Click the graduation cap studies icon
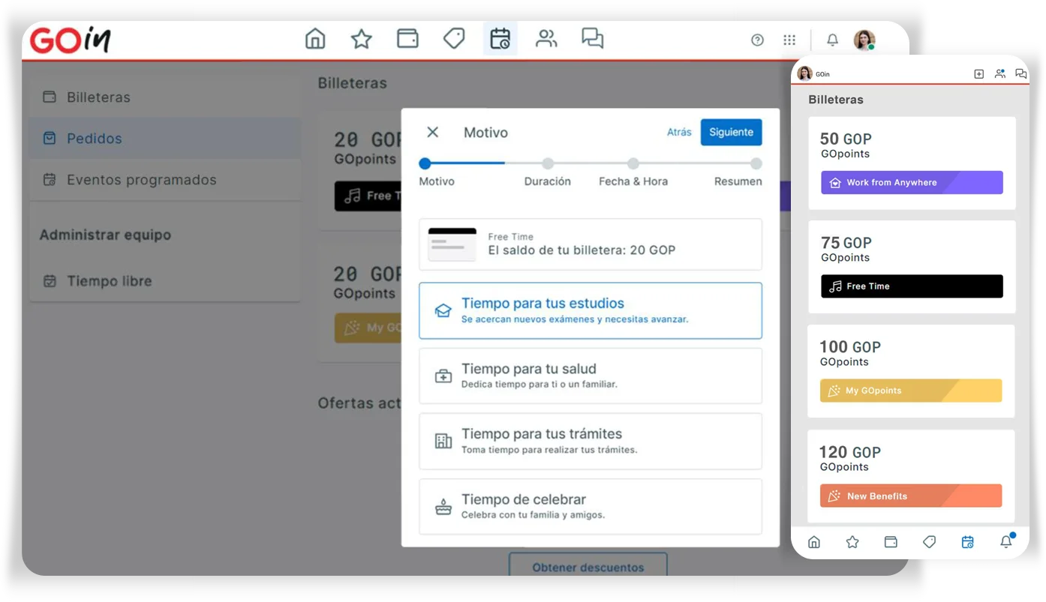This screenshot has height=602, width=1046. [443, 311]
